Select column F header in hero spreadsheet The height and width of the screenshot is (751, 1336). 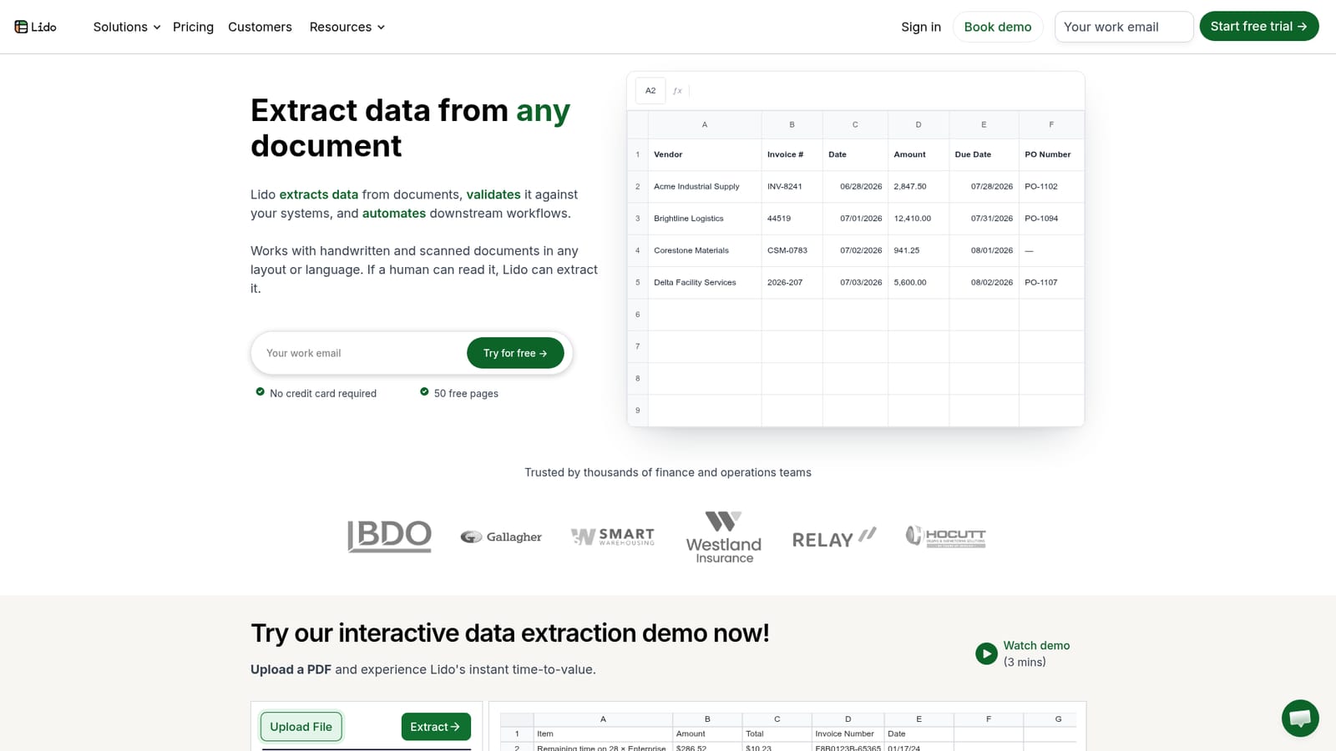[1051, 124]
